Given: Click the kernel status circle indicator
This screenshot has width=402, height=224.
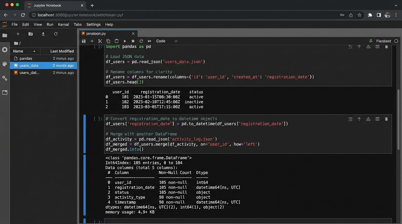Looking at the screenshot, I should pos(396,41).
